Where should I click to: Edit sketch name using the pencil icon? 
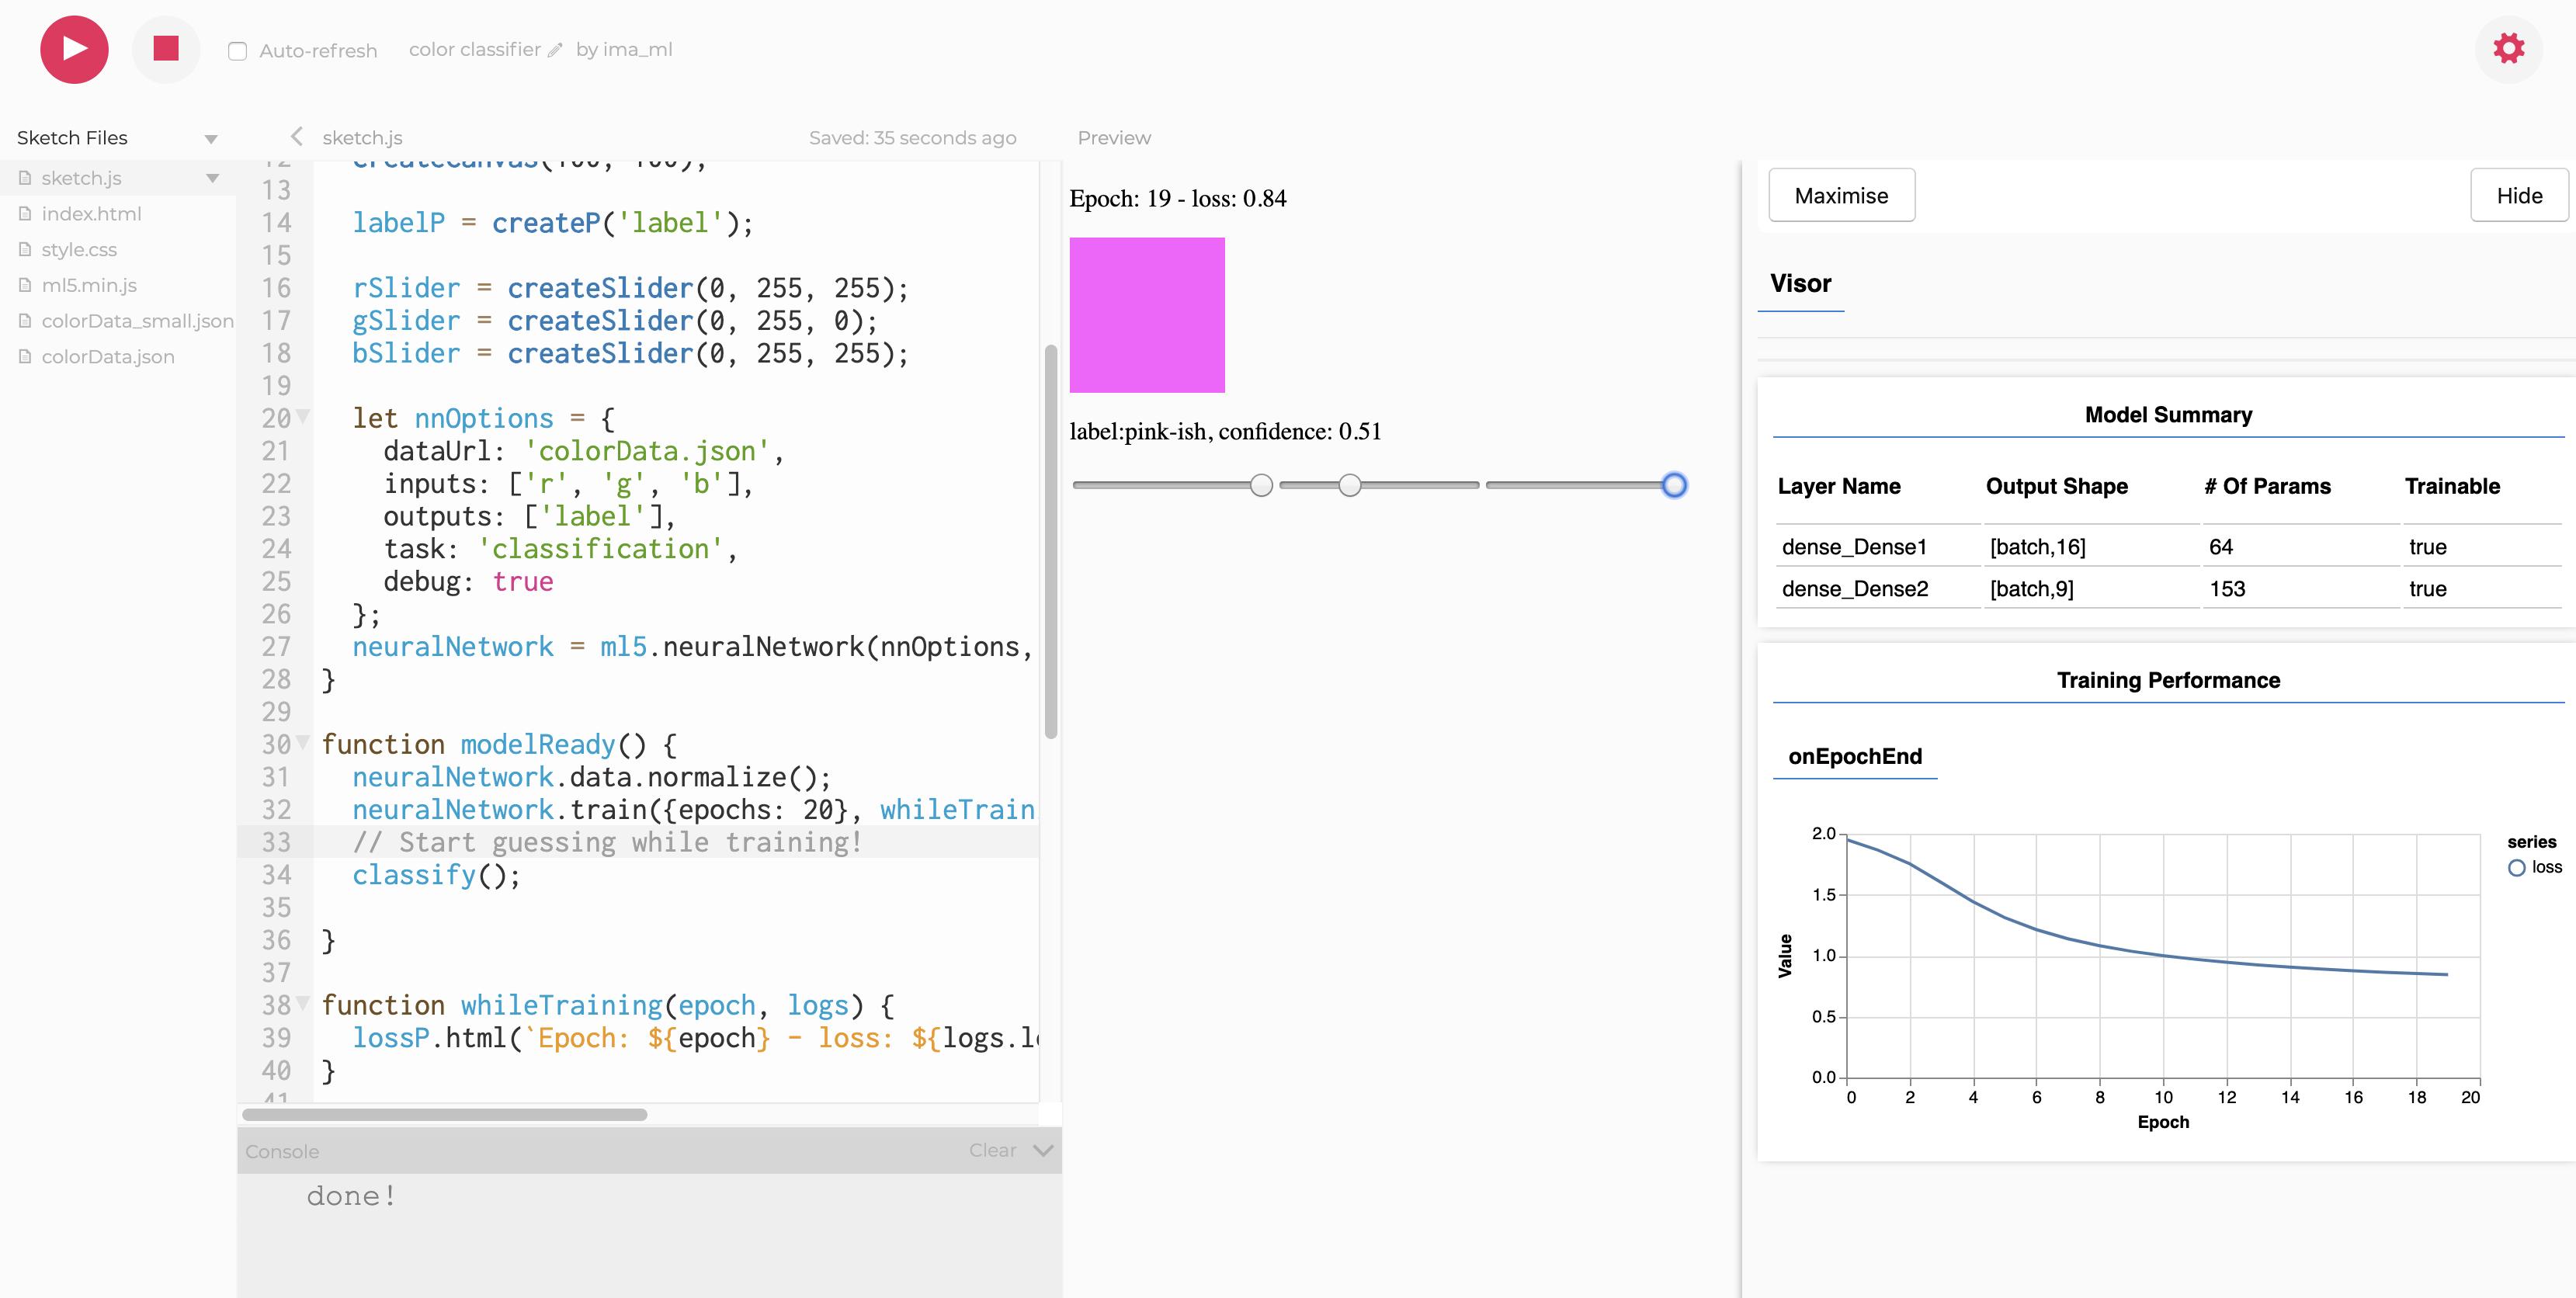click(x=555, y=50)
